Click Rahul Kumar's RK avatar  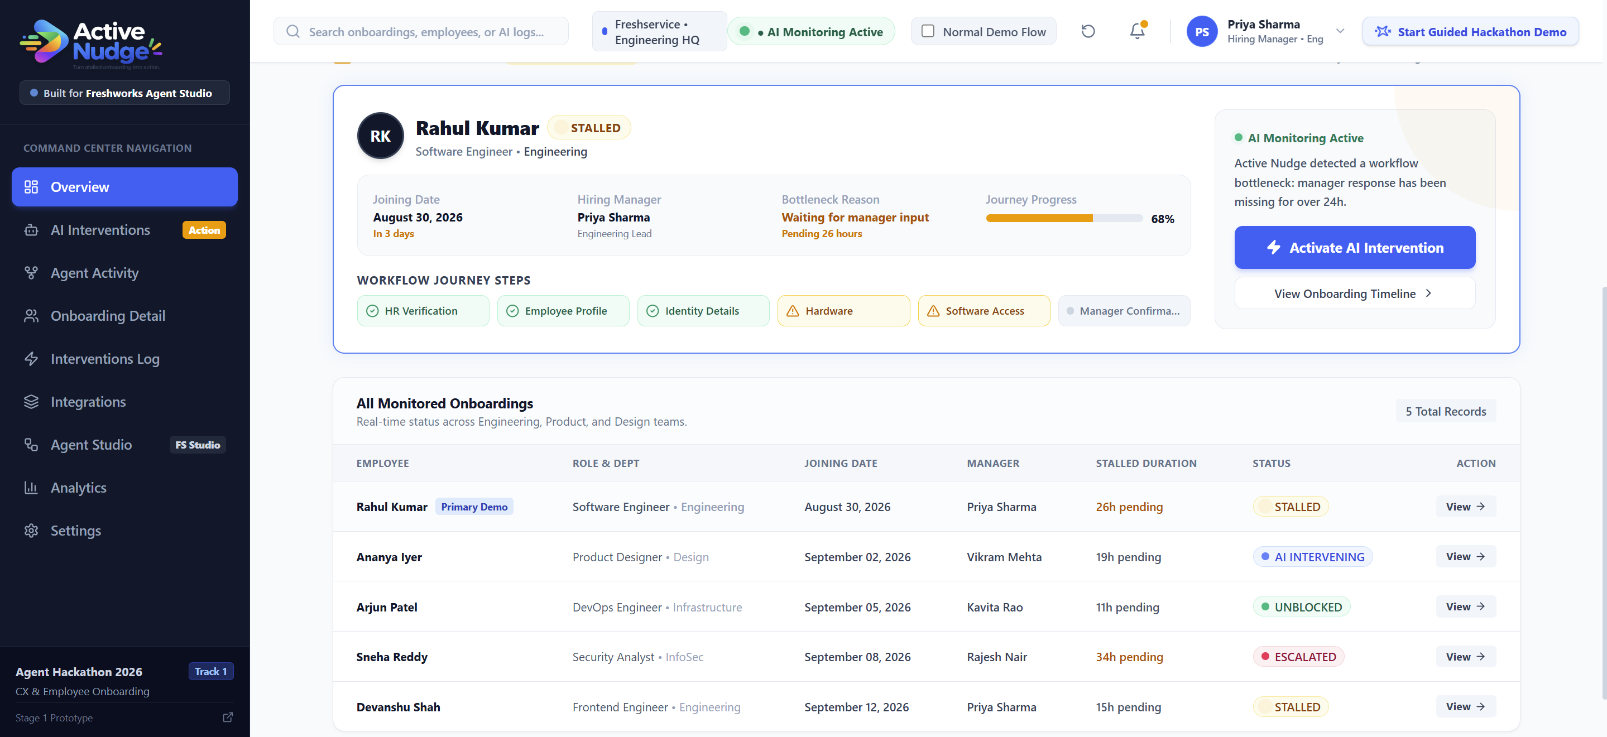click(x=381, y=136)
